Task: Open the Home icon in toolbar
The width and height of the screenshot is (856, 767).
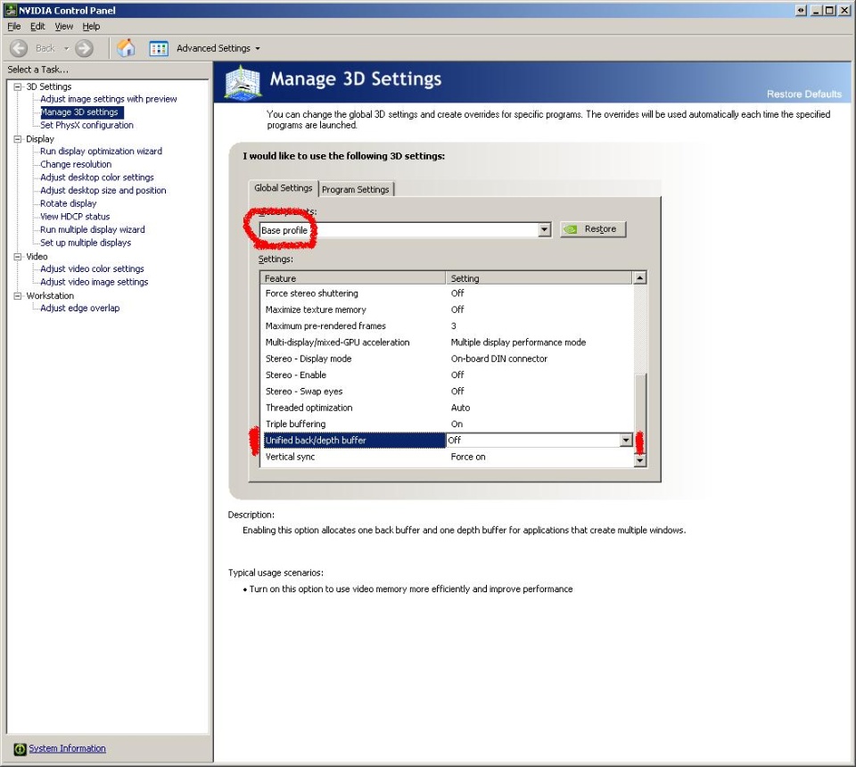Action: tap(126, 48)
